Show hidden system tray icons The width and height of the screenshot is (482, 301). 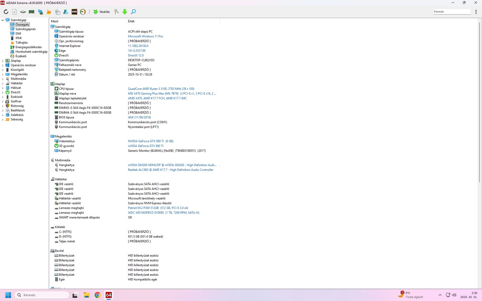tap(440, 295)
